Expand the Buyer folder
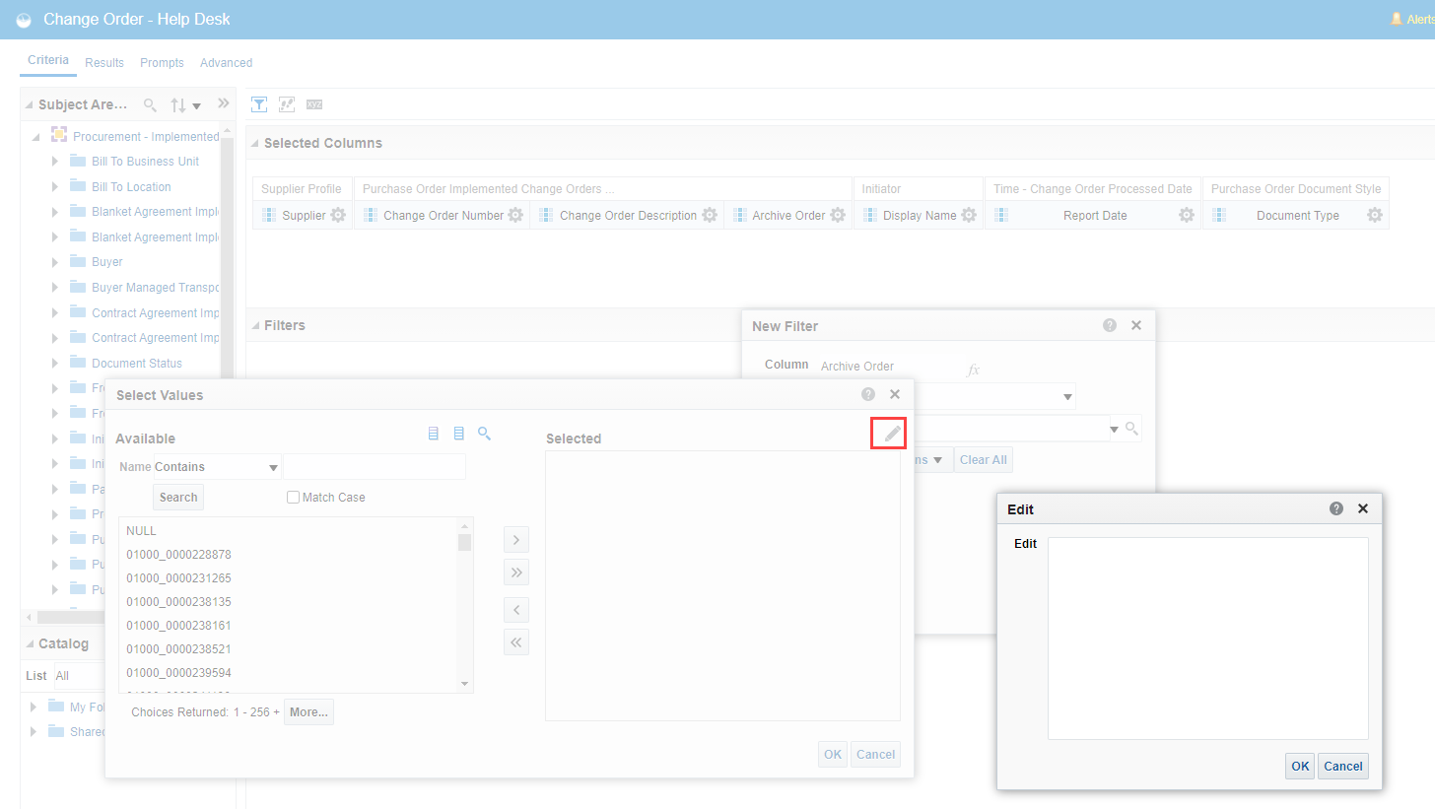 (55, 262)
